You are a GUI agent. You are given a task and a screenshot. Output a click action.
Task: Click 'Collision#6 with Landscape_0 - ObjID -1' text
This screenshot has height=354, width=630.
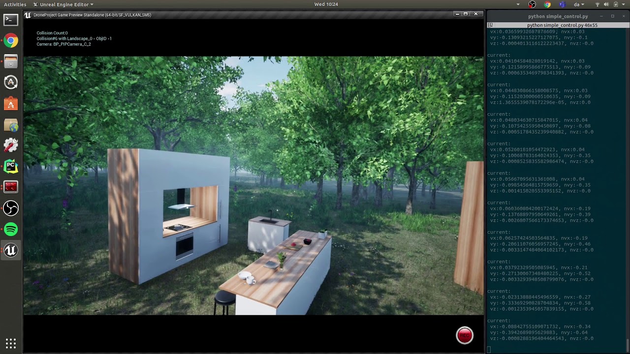(74, 38)
